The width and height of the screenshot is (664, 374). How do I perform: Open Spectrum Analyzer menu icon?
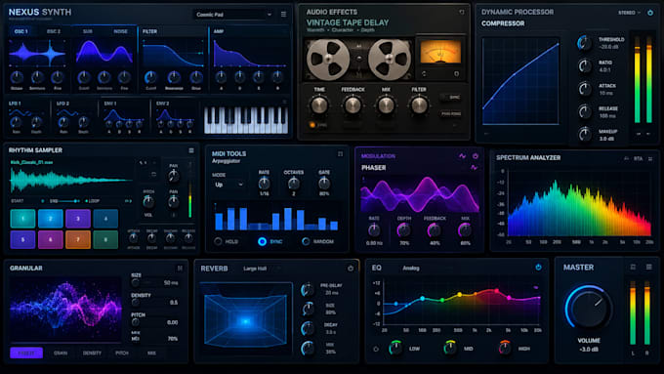point(650,159)
